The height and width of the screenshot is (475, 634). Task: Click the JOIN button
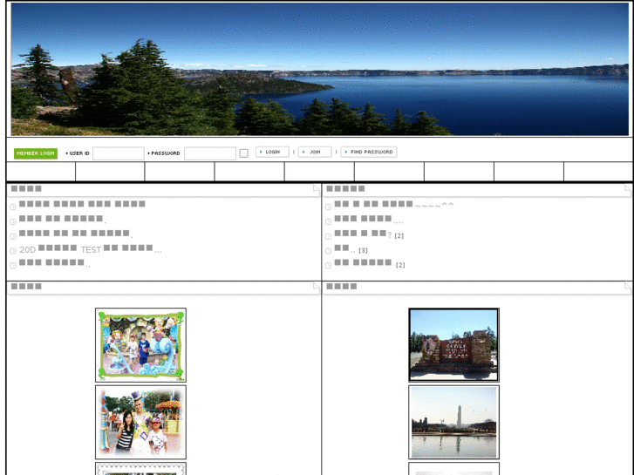coord(314,152)
